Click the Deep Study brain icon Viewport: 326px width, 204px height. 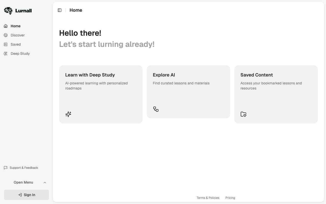click(6, 54)
